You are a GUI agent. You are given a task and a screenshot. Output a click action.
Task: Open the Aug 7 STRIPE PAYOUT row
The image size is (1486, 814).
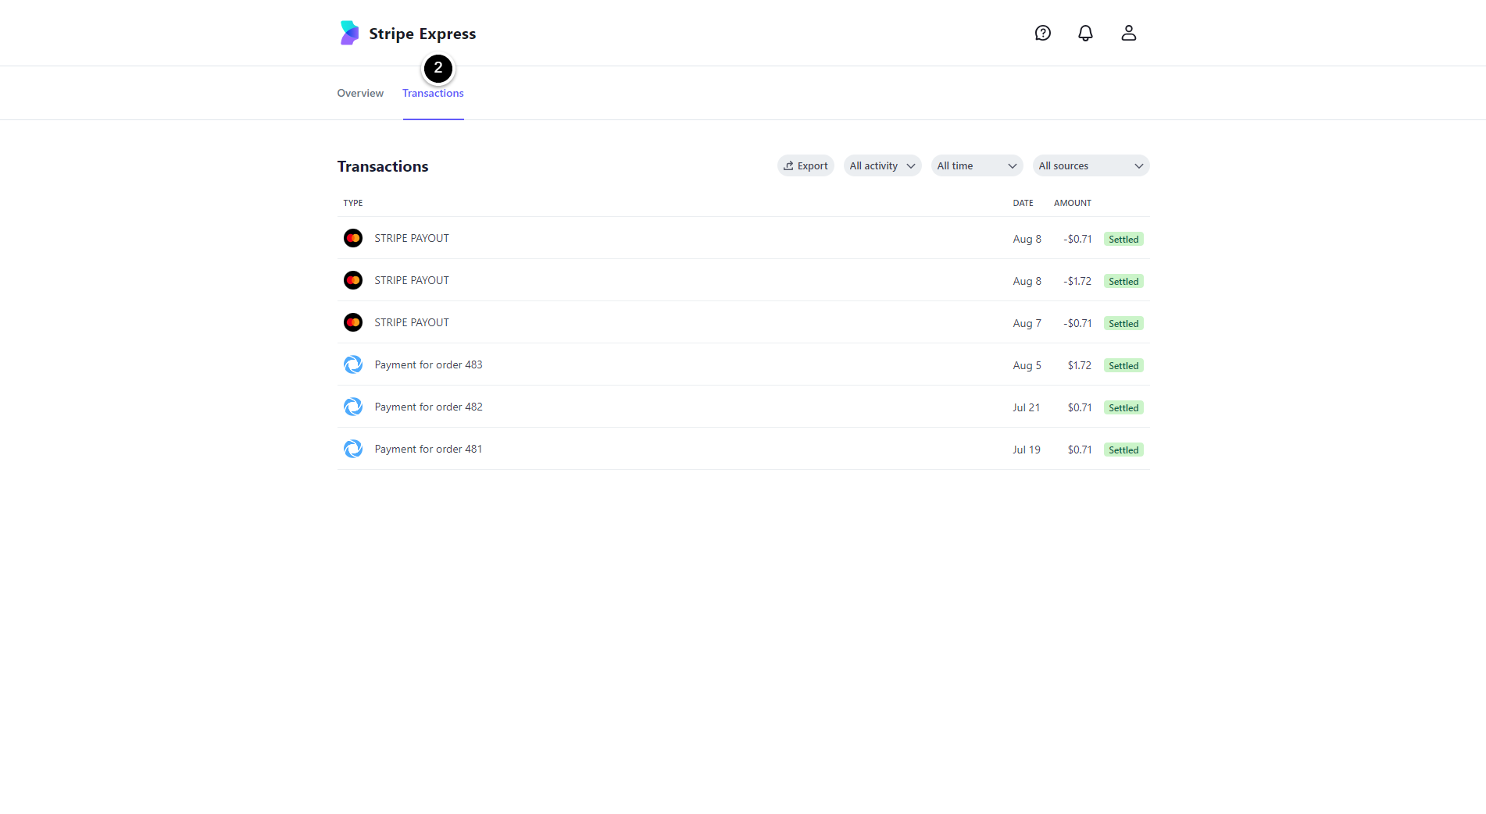coord(743,322)
